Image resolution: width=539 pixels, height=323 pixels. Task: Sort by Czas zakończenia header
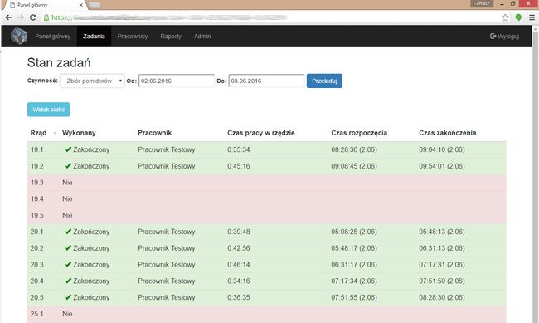pyautogui.click(x=448, y=133)
